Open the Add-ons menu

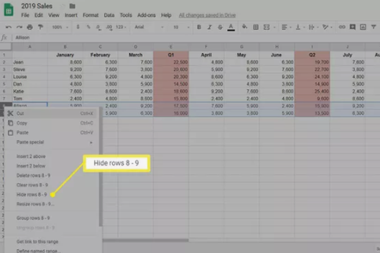(x=146, y=15)
